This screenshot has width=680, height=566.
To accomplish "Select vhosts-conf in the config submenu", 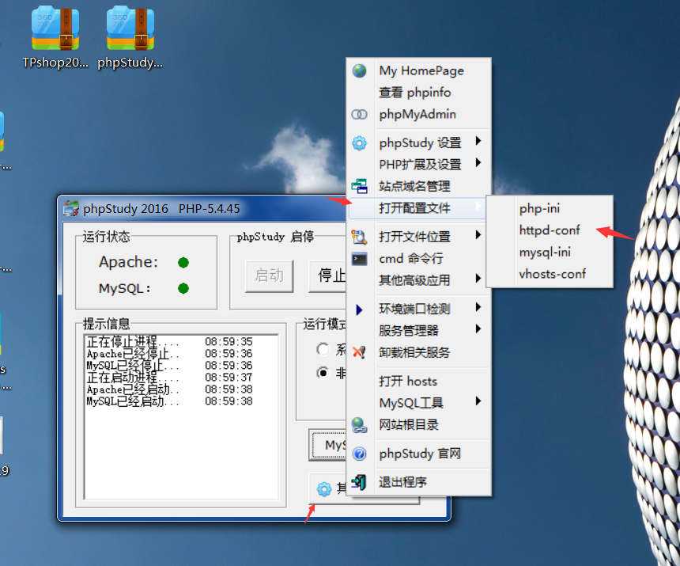I will click(550, 274).
